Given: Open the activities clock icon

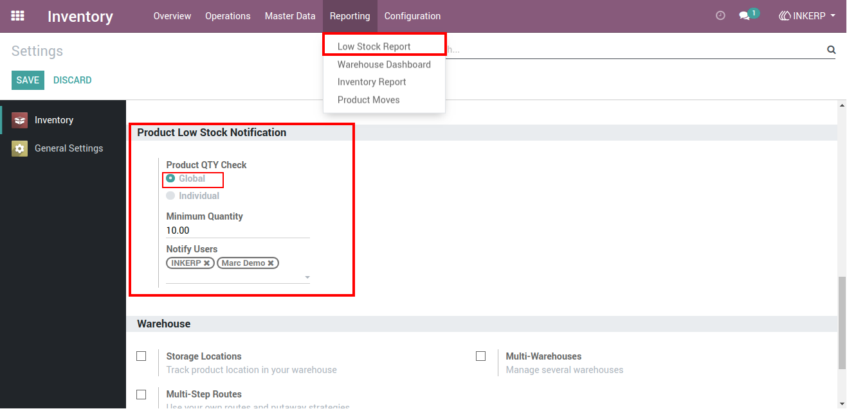Looking at the screenshot, I should coord(720,16).
